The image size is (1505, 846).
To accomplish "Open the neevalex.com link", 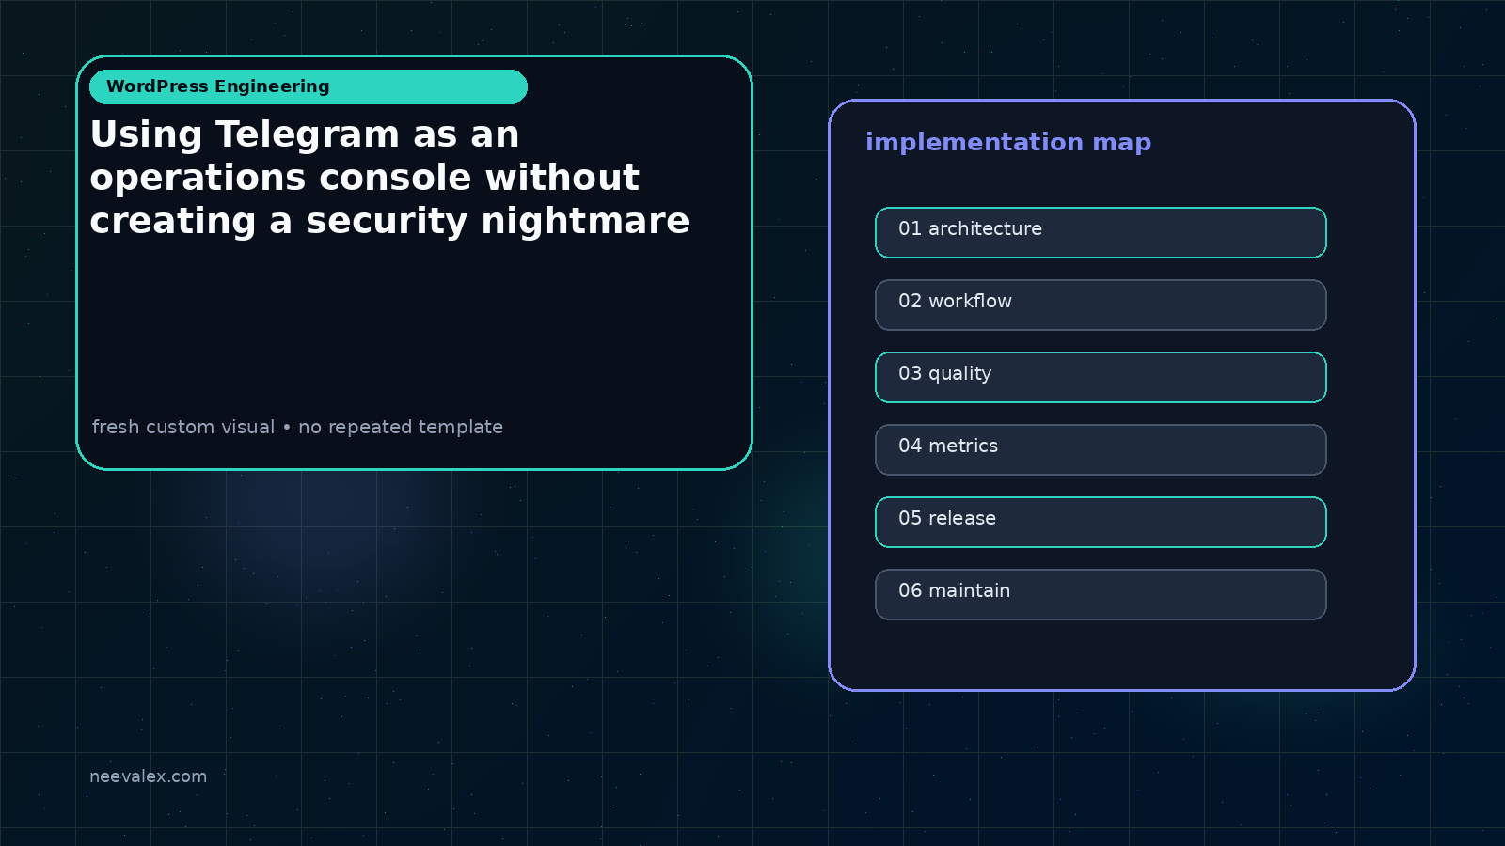I will (148, 776).
